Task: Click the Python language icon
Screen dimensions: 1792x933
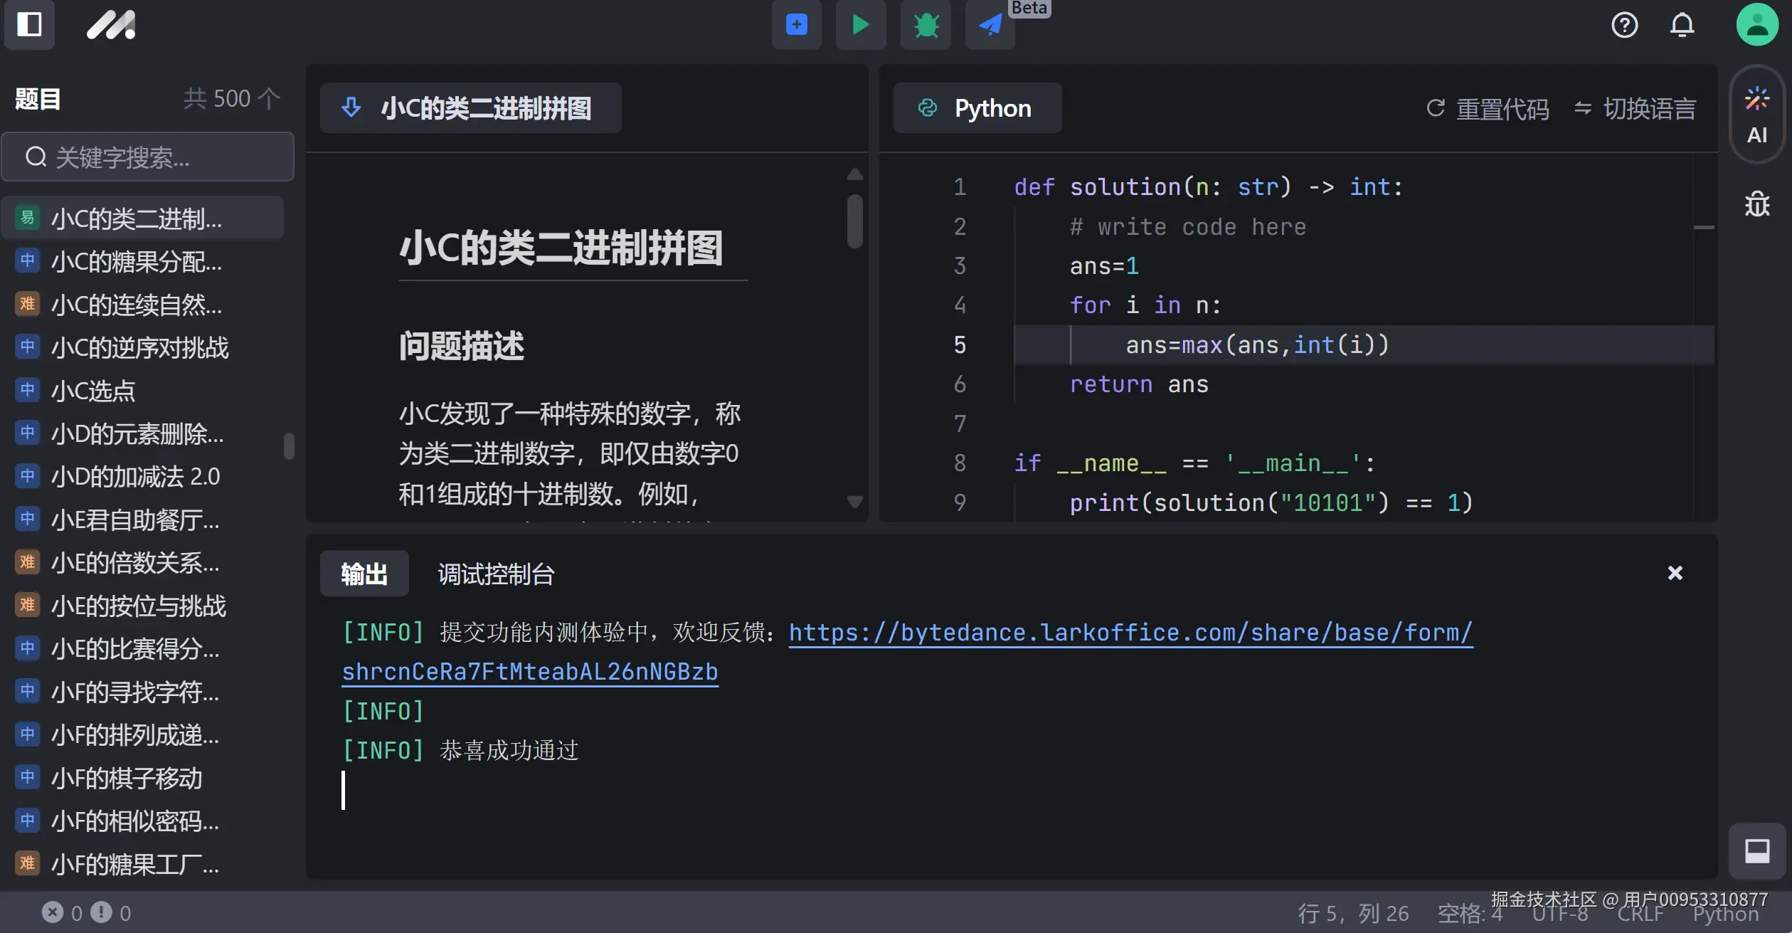Action: click(x=927, y=107)
